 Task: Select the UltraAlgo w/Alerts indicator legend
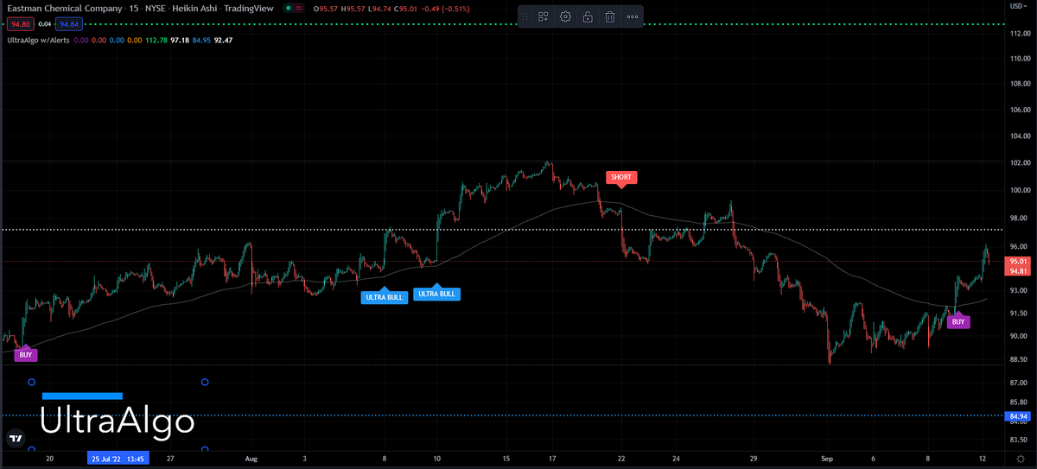pyautogui.click(x=36, y=40)
